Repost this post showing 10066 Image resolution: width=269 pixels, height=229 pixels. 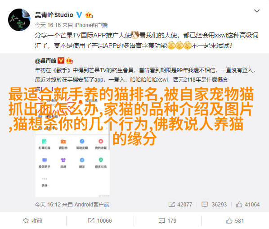tap(100, 220)
